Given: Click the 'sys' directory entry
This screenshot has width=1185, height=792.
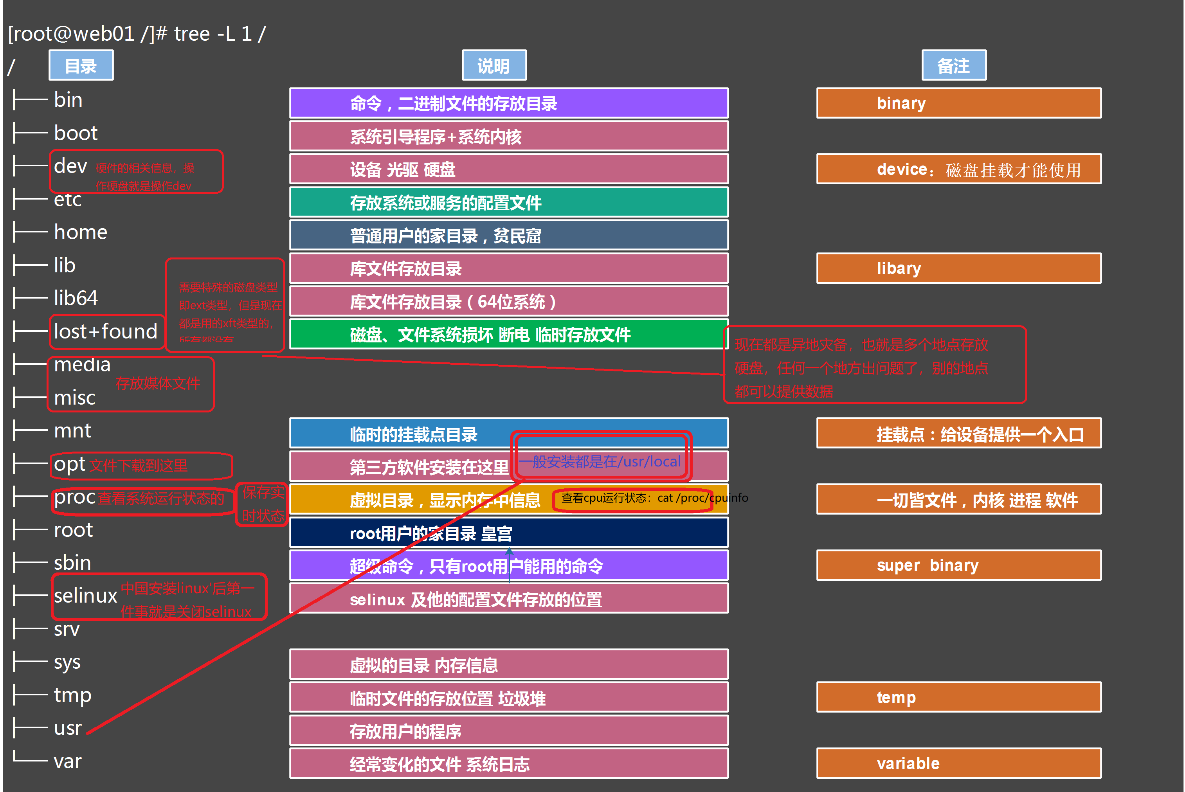Looking at the screenshot, I should (67, 663).
